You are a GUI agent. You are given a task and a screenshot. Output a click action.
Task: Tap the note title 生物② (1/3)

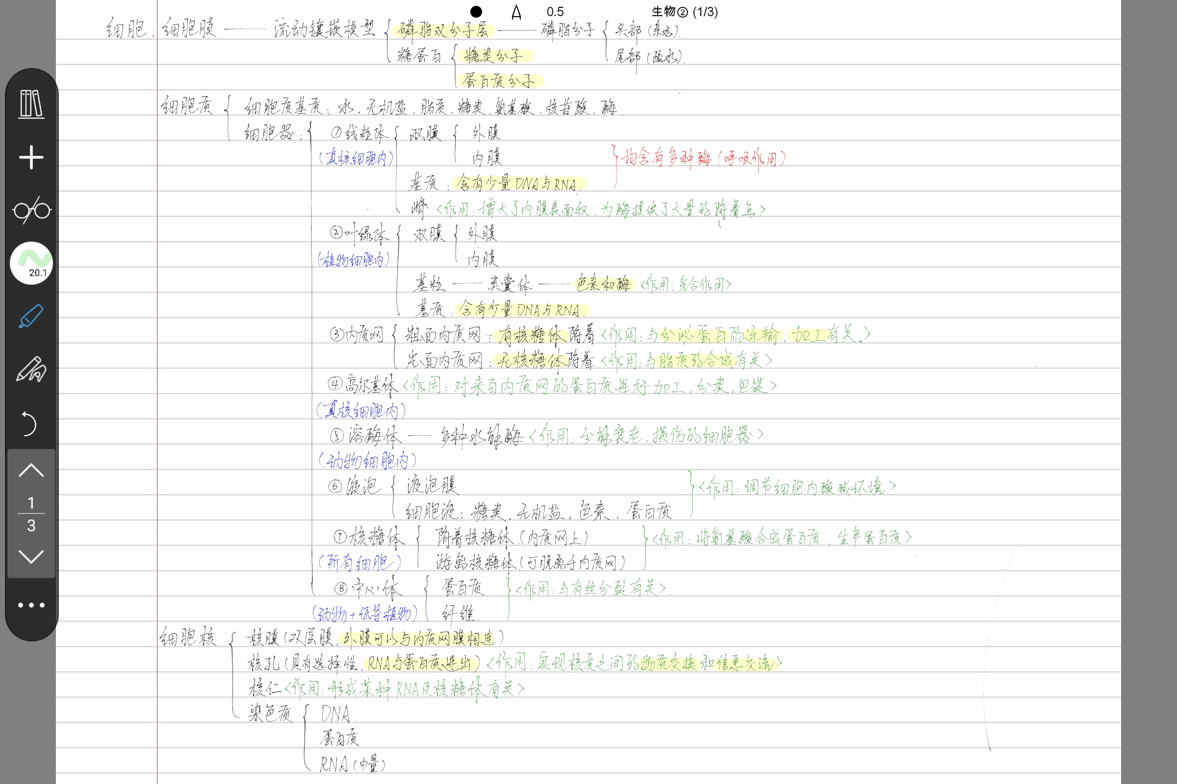tap(684, 11)
